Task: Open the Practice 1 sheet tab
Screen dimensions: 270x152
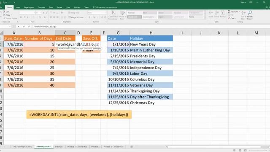Action: click(59, 147)
